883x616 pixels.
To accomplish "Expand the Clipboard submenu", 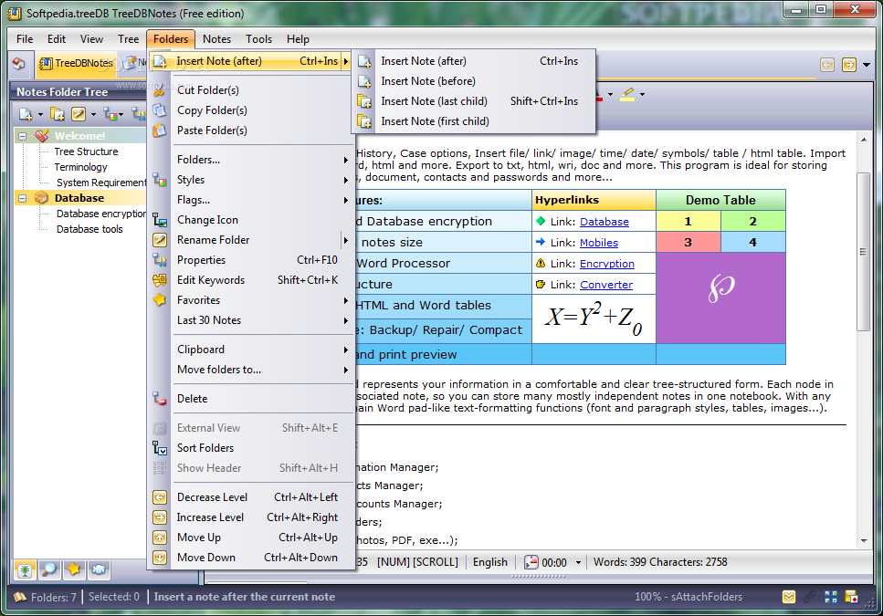I will click(250, 350).
